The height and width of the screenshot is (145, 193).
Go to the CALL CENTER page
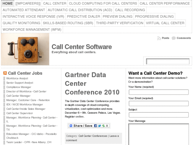[55, 3]
